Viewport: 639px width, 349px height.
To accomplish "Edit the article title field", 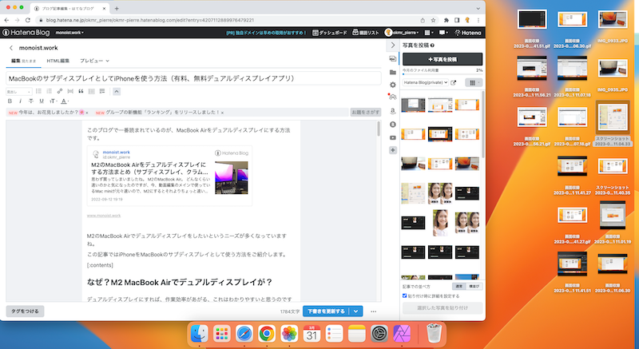I will [193, 78].
